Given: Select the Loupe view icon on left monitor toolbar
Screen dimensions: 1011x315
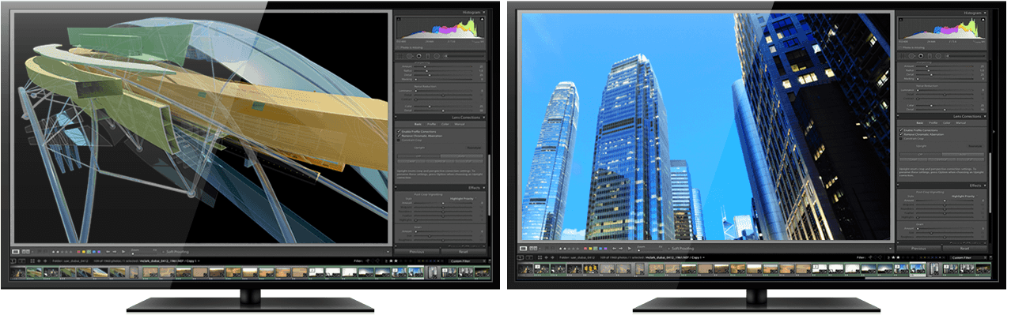Looking at the screenshot, I should (x=15, y=252).
